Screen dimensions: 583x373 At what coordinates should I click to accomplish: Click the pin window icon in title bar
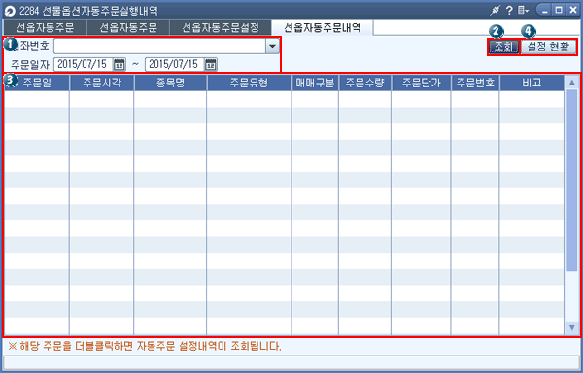coord(495,10)
